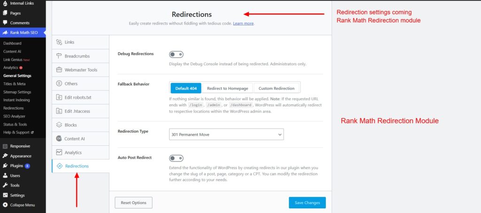
Task: Open SEO Analyzer submenu item
Action: 15,116
